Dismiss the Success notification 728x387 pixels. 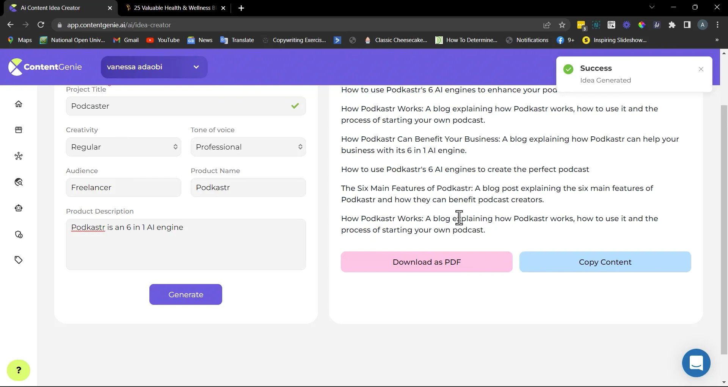point(701,69)
